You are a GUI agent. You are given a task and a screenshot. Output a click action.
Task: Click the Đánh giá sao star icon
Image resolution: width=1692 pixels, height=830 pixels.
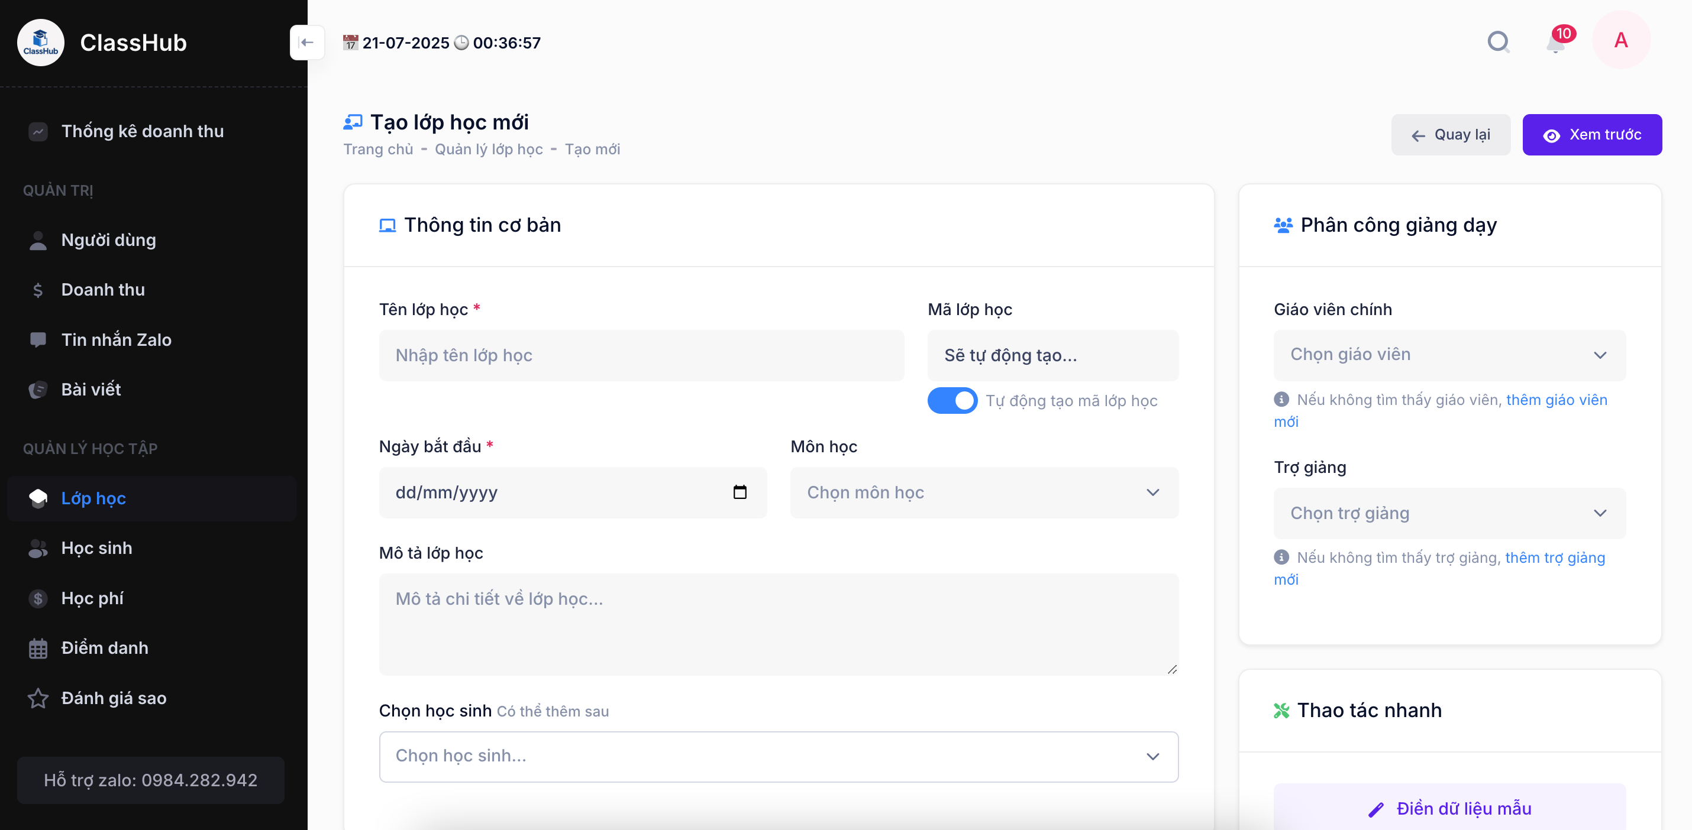tap(38, 698)
